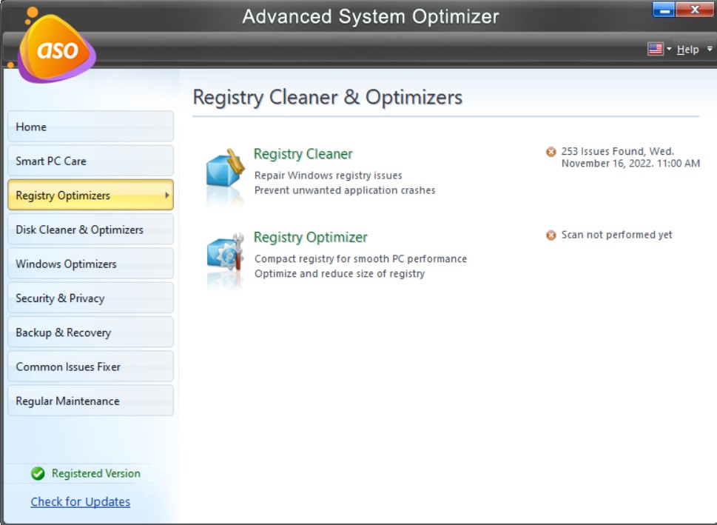The image size is (717, 525).
Task: Open the Security & Privacy category
Action: 90,298
